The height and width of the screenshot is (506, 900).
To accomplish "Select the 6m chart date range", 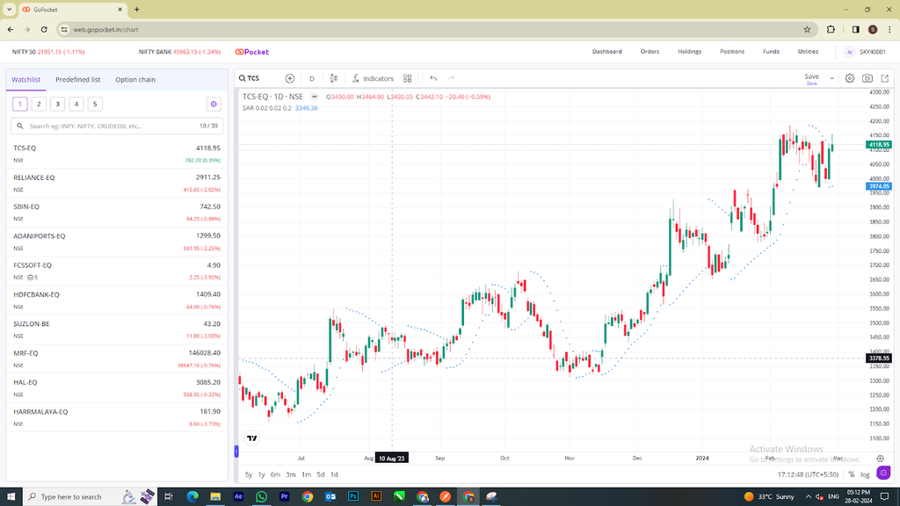I will click(275, 474).
